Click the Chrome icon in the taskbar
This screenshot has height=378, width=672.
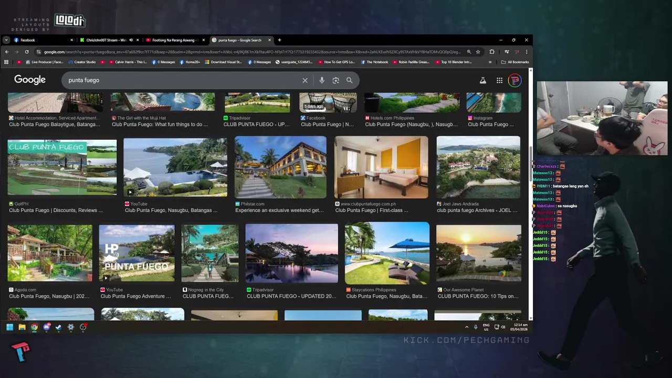(x=34, y=327)
